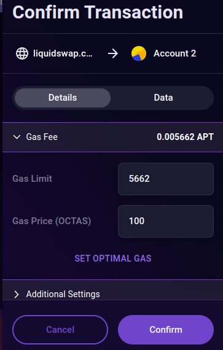This screenshot has height=350, width=223.
Task: Click the Account 2 label
Action: [x=175, y=53]
